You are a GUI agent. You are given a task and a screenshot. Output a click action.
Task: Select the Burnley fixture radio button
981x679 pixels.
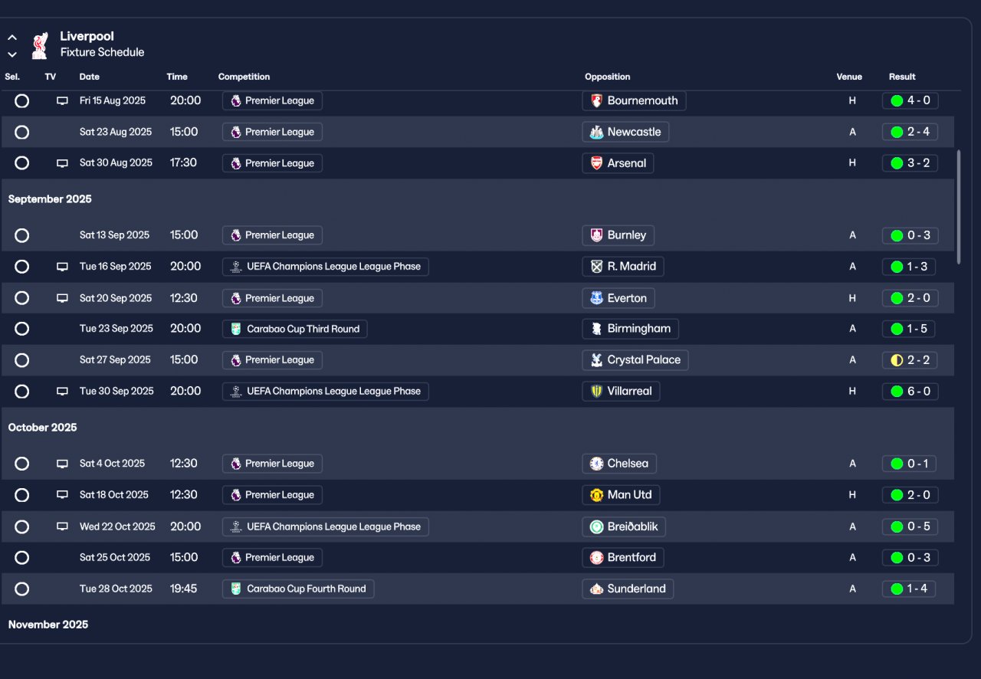[x=21, y=235]
